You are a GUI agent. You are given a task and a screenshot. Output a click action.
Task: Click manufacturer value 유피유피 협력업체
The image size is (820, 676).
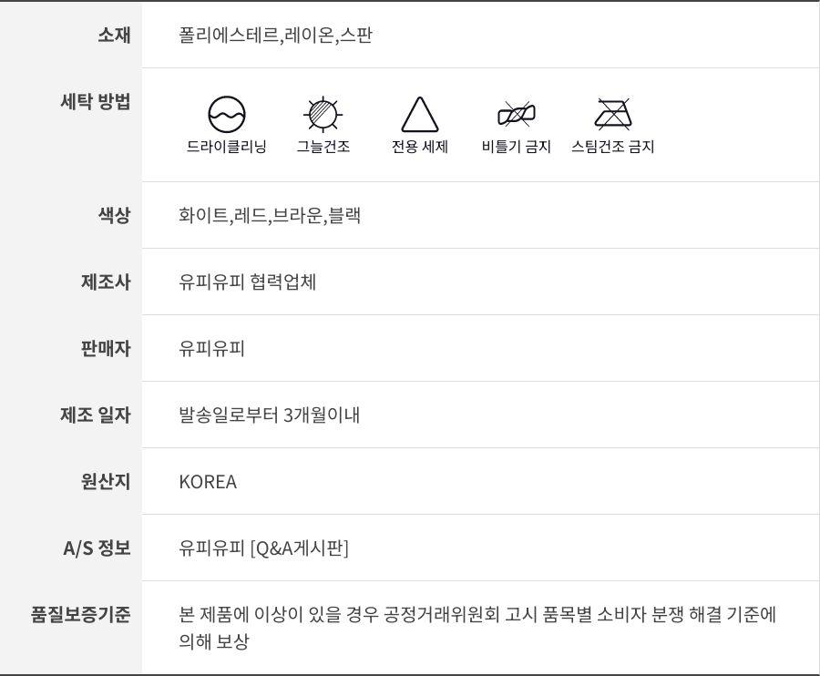click(248, 282)
